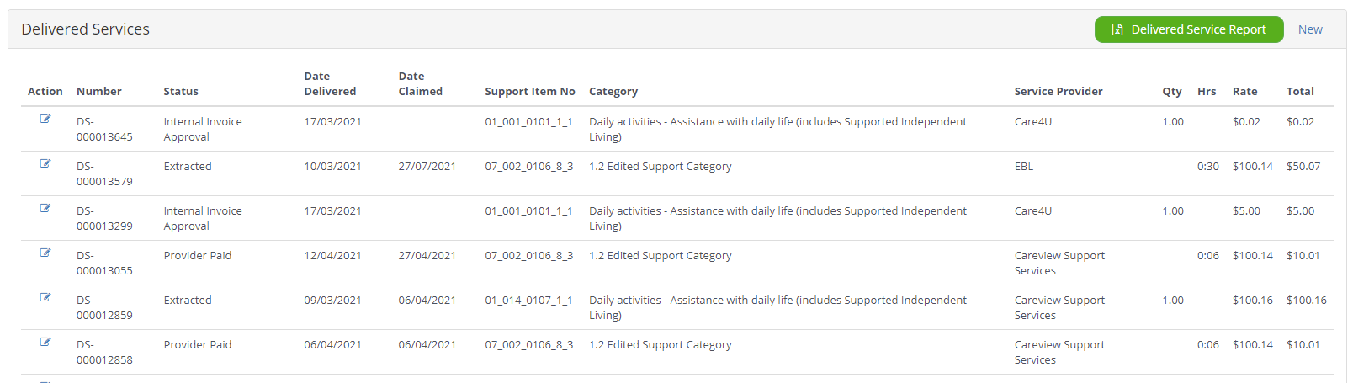
Task: Sort by Status column header
Action: (x=181, y=91)
